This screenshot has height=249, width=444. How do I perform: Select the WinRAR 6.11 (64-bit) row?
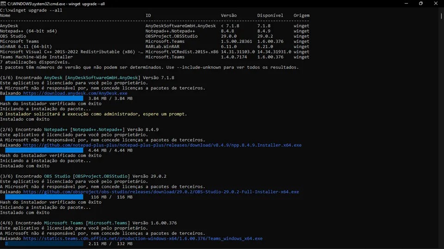26,47
